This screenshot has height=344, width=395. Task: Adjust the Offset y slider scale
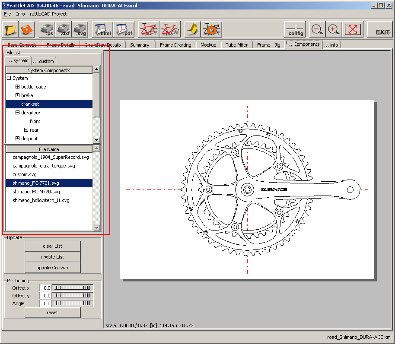coord(73,296)
